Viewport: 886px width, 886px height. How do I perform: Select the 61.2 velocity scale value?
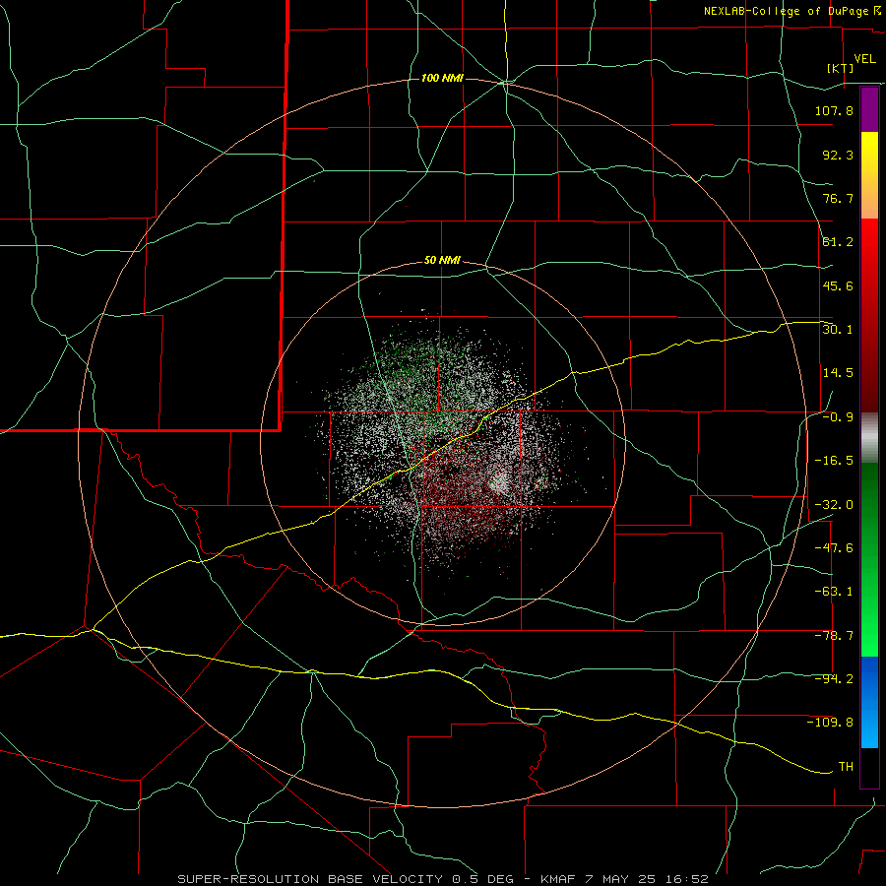(838, 242)
